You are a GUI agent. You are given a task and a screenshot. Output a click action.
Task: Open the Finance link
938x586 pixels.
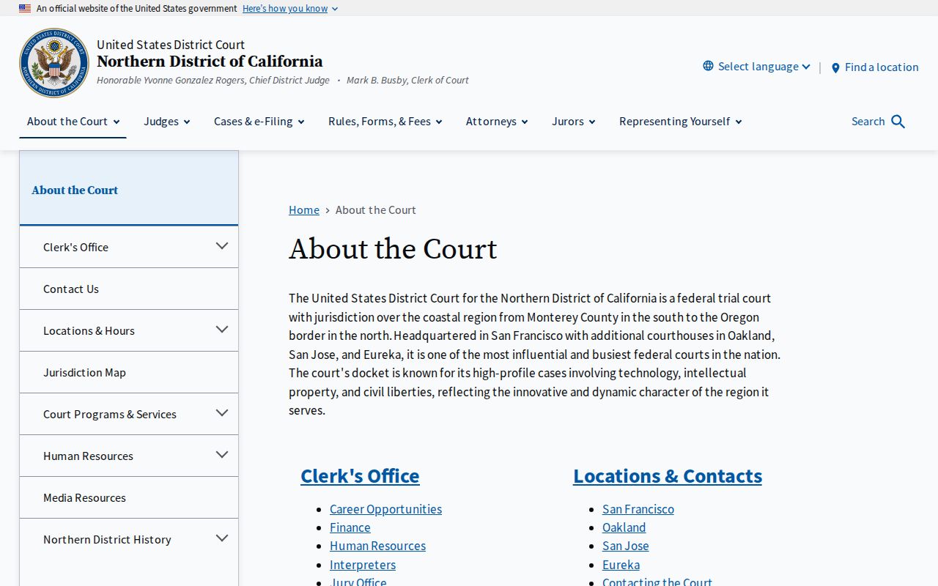coord(350,527)
